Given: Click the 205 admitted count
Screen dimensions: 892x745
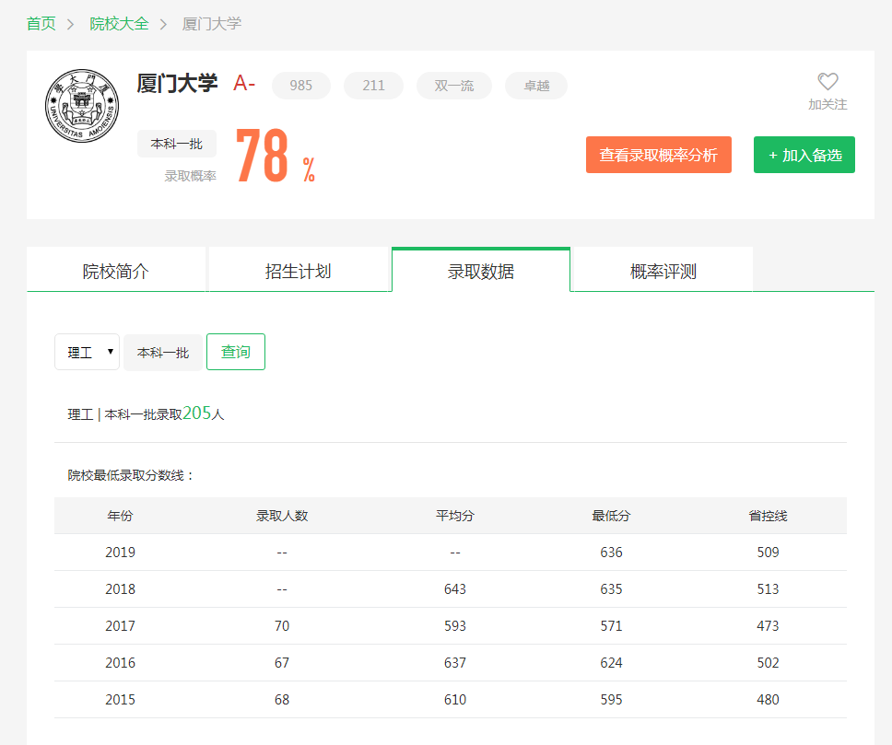Looking at the screenshot, I should [197, 413].
